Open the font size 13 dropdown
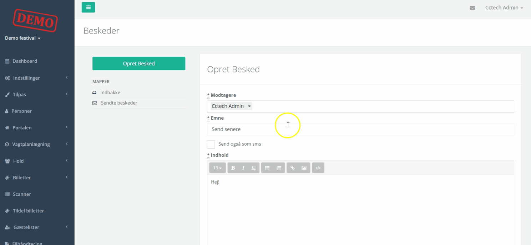Screen dimensions: 531x245 218,168
